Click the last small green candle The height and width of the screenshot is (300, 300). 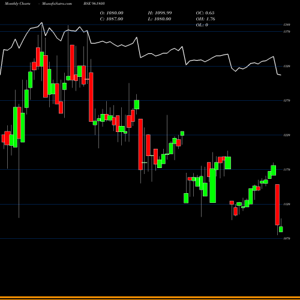(x=281, y=229)
